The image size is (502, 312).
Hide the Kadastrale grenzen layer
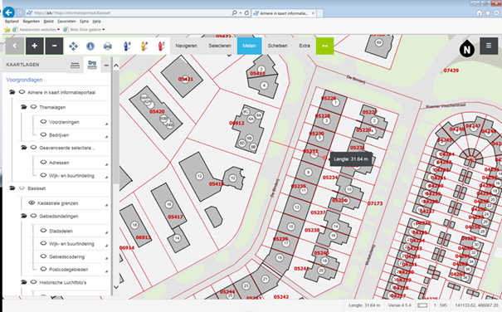[32, 202]
